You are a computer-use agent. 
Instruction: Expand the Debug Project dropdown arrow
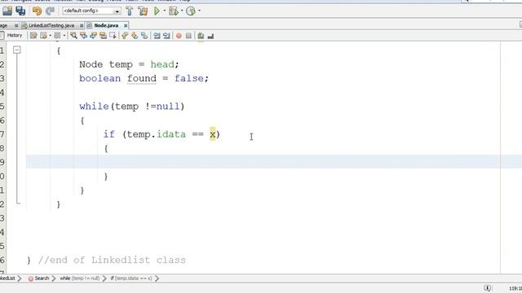point(182,11)
